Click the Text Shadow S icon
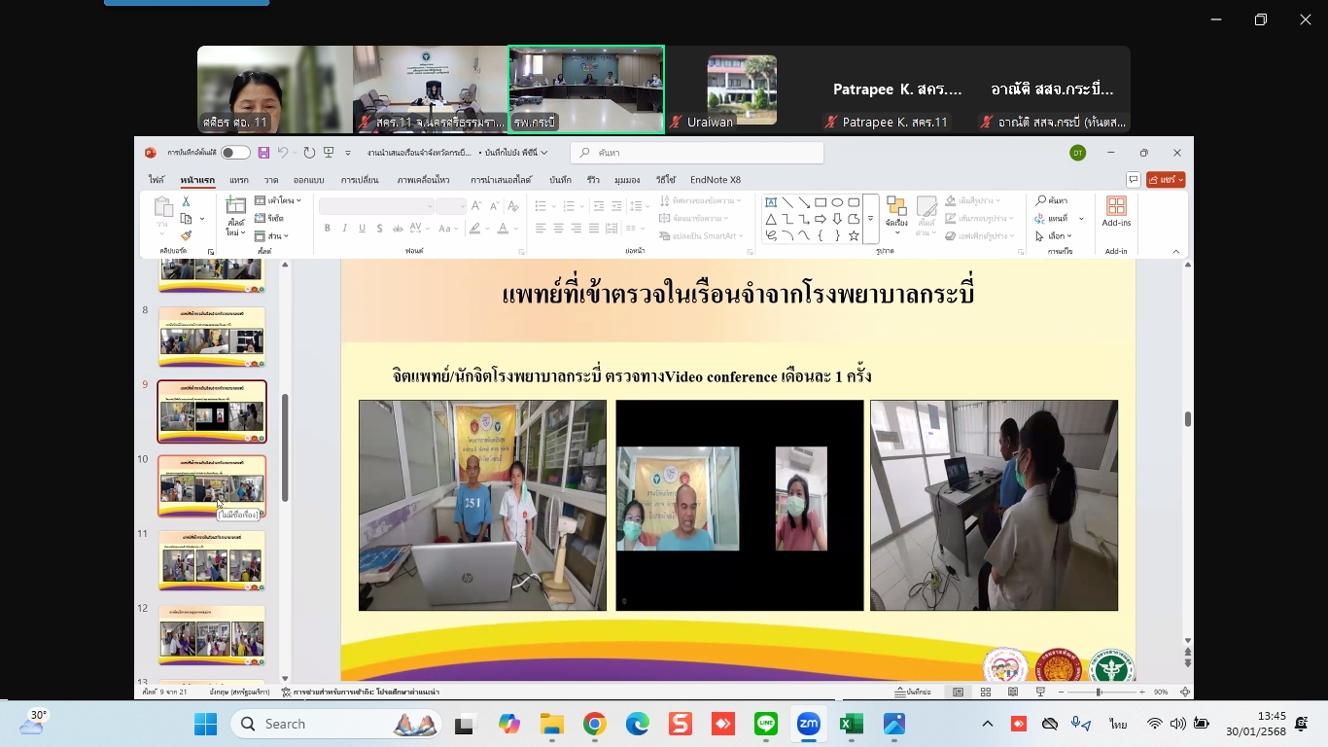The height and width of the screenshot is (747, 1328). point(380,229)
